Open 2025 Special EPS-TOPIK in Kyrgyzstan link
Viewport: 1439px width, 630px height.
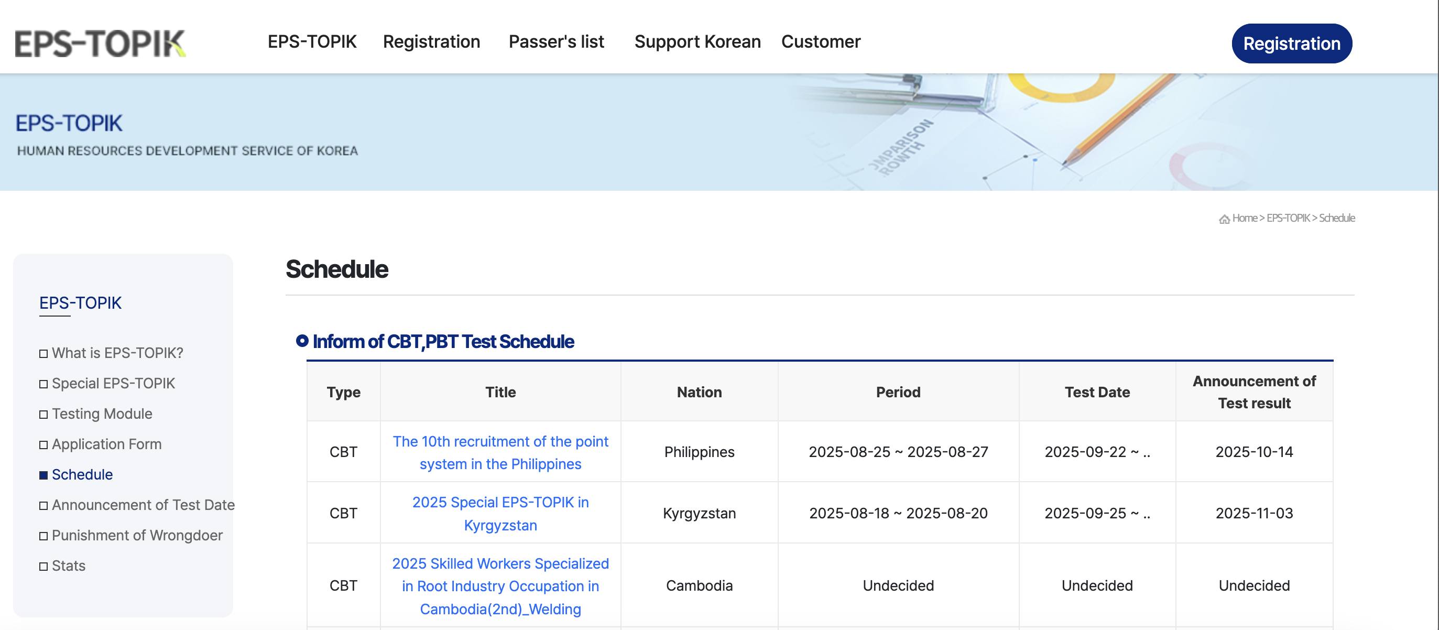[500, 514]
